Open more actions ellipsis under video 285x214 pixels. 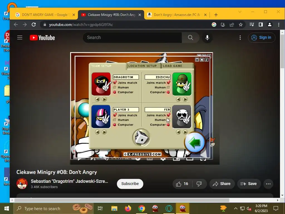point(268,184)
